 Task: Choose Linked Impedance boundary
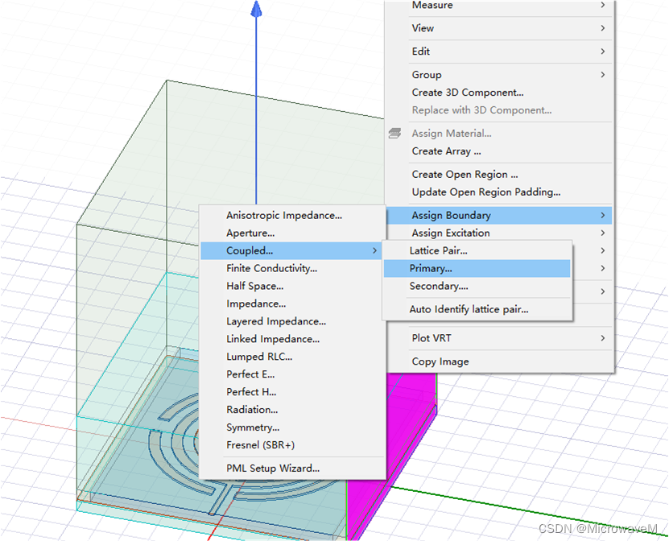coord(292,339)
